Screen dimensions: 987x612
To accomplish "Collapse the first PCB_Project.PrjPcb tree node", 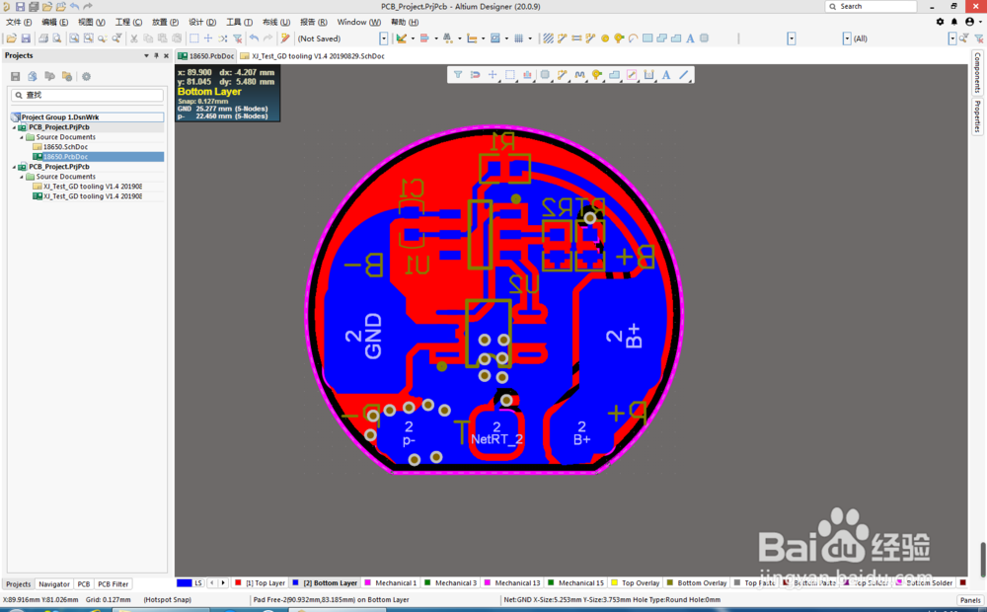I will click(14, 127).
